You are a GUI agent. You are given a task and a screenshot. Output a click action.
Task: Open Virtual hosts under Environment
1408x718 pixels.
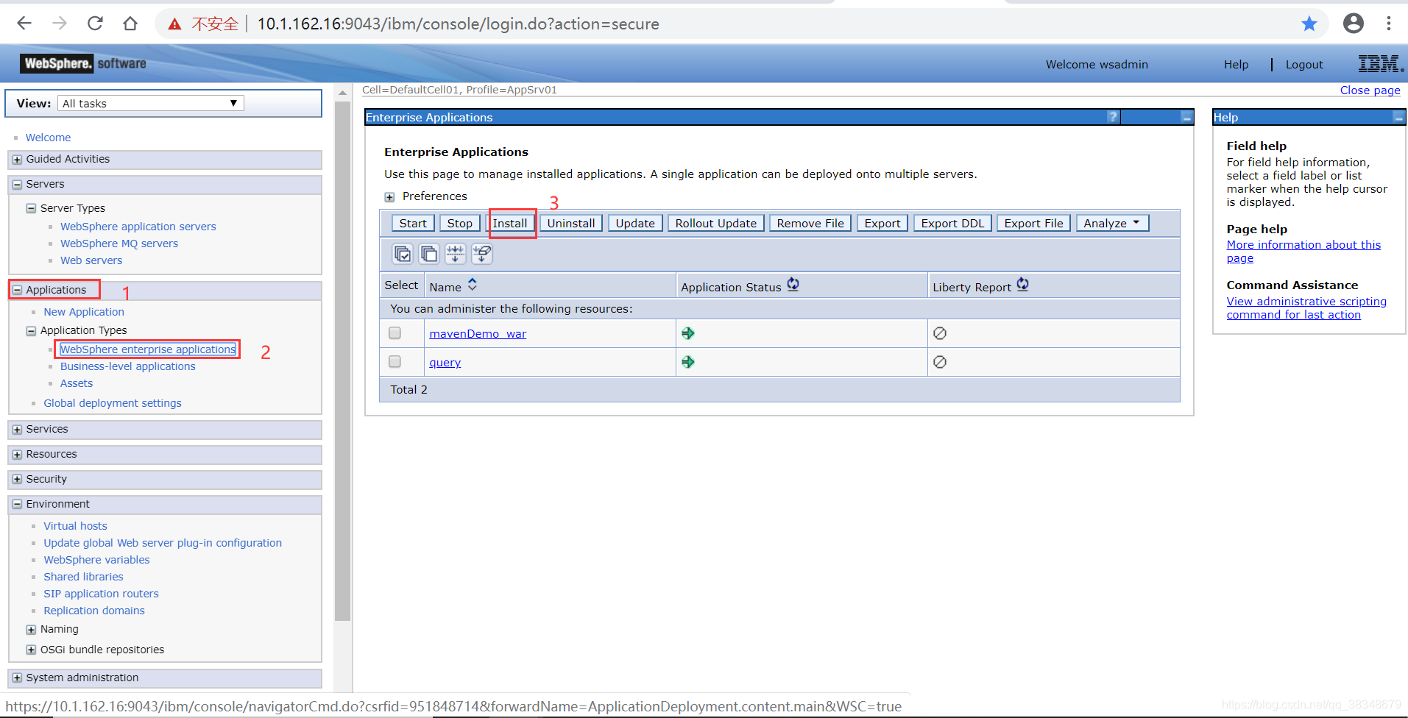tap(75, 526)
